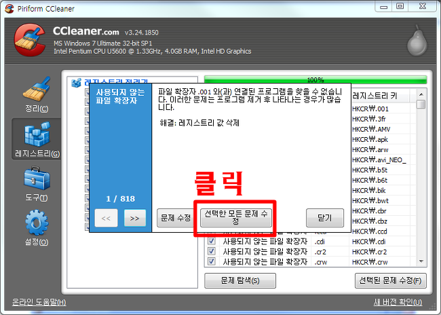Select the HKCR₩.arw registry key row
This screenshot has height=315, width=441.
(x=370, y=149)
